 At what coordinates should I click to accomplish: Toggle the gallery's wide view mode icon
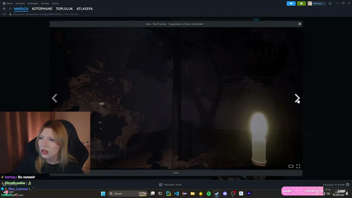pyautogui.click(x=291, y=166)
